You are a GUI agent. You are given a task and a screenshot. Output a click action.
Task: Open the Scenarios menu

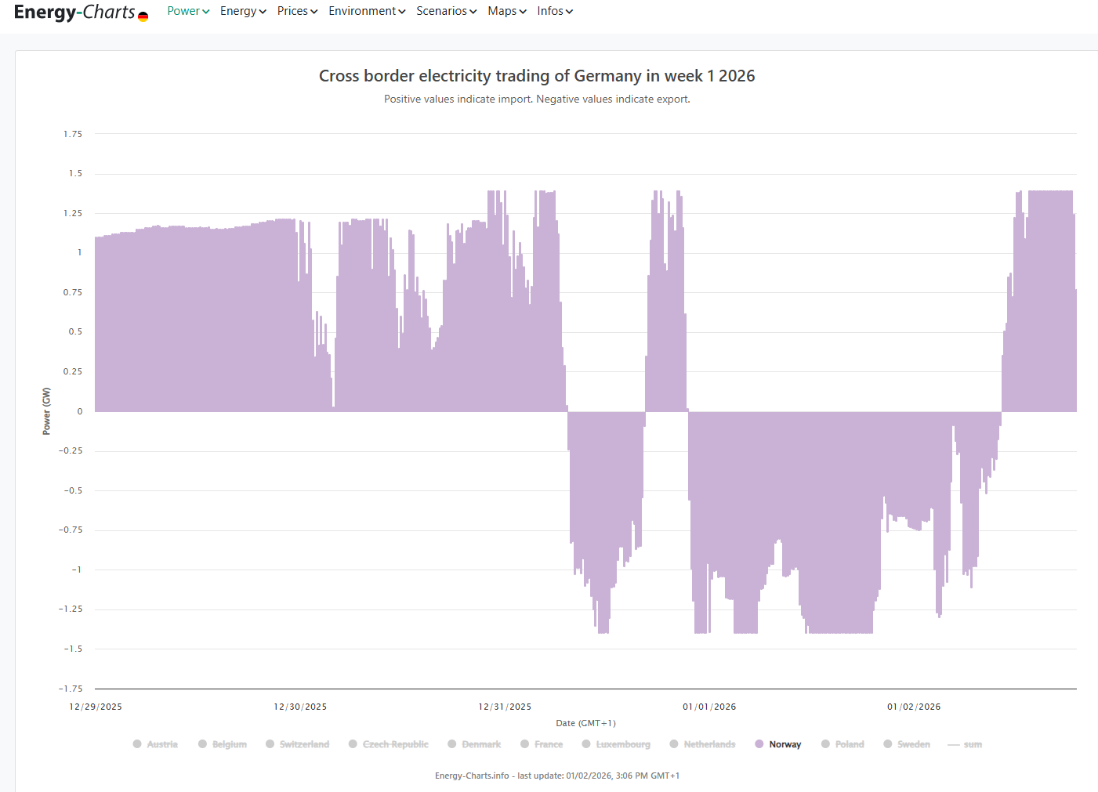446,11
